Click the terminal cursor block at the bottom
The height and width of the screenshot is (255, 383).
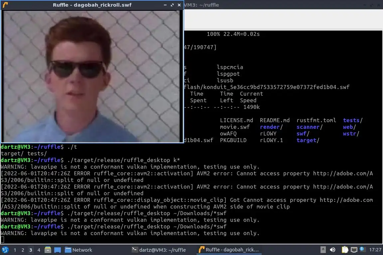(x=2, y=240)
